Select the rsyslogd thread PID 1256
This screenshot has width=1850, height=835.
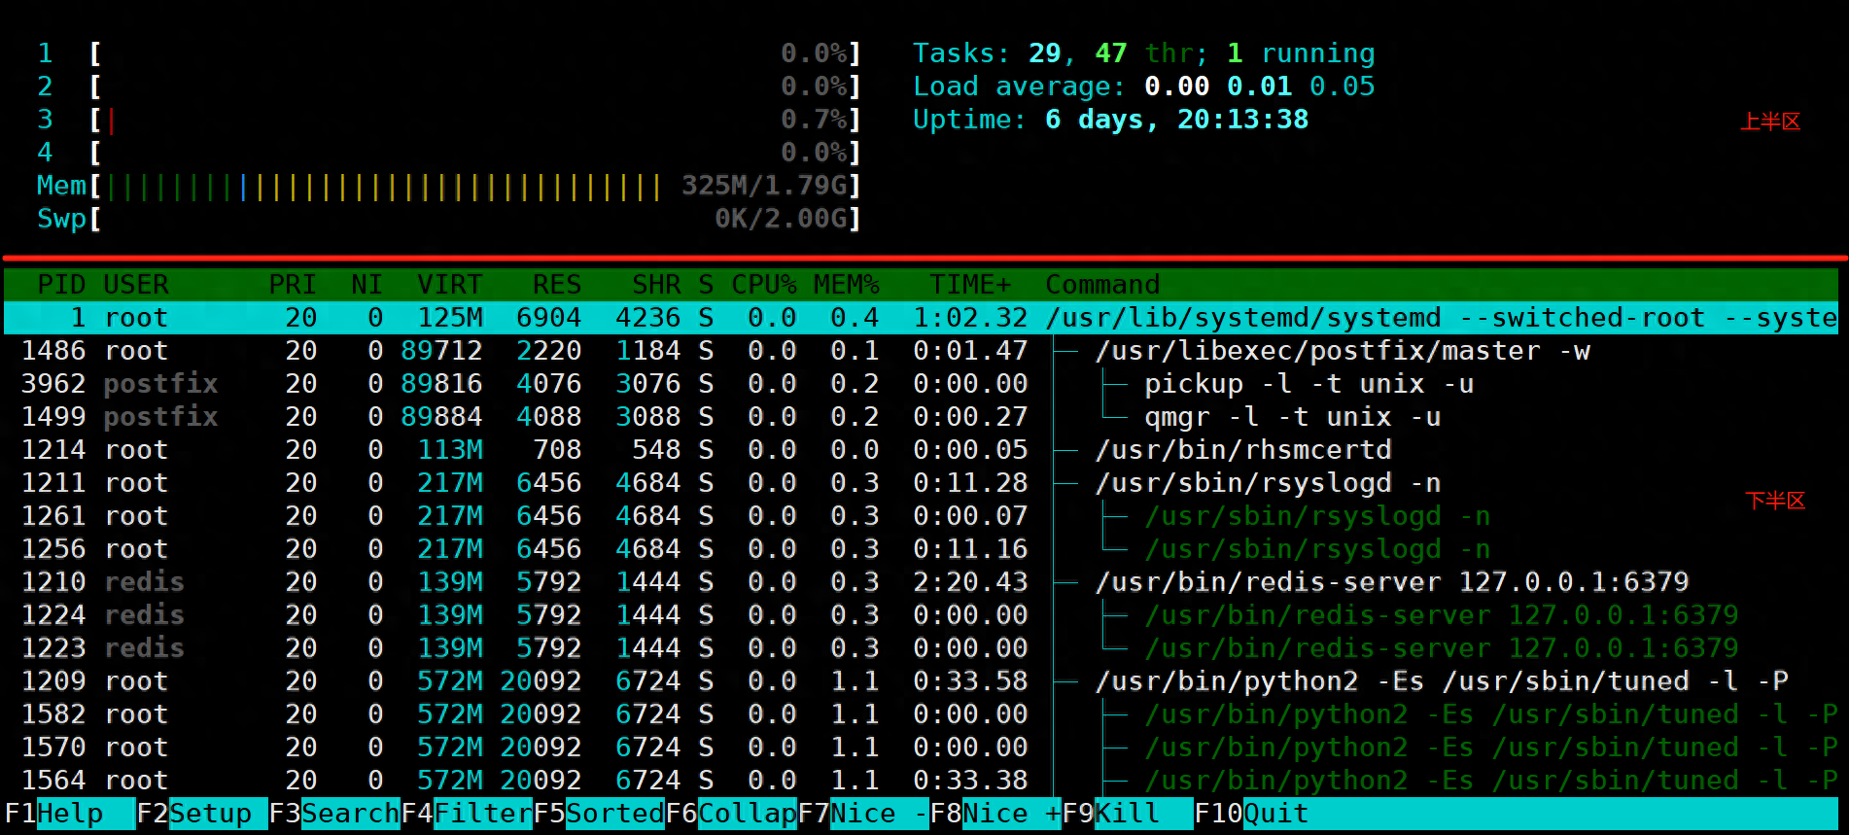click(921, 549)
